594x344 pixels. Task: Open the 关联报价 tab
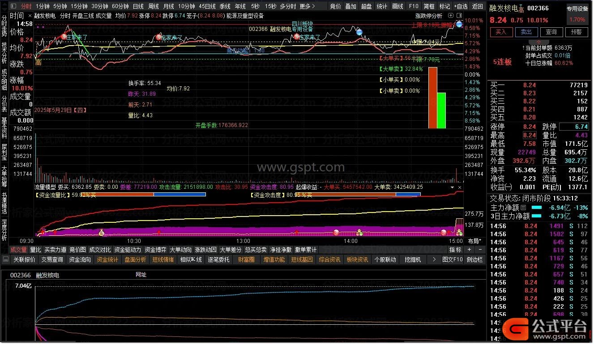click(x=24, y=259)
